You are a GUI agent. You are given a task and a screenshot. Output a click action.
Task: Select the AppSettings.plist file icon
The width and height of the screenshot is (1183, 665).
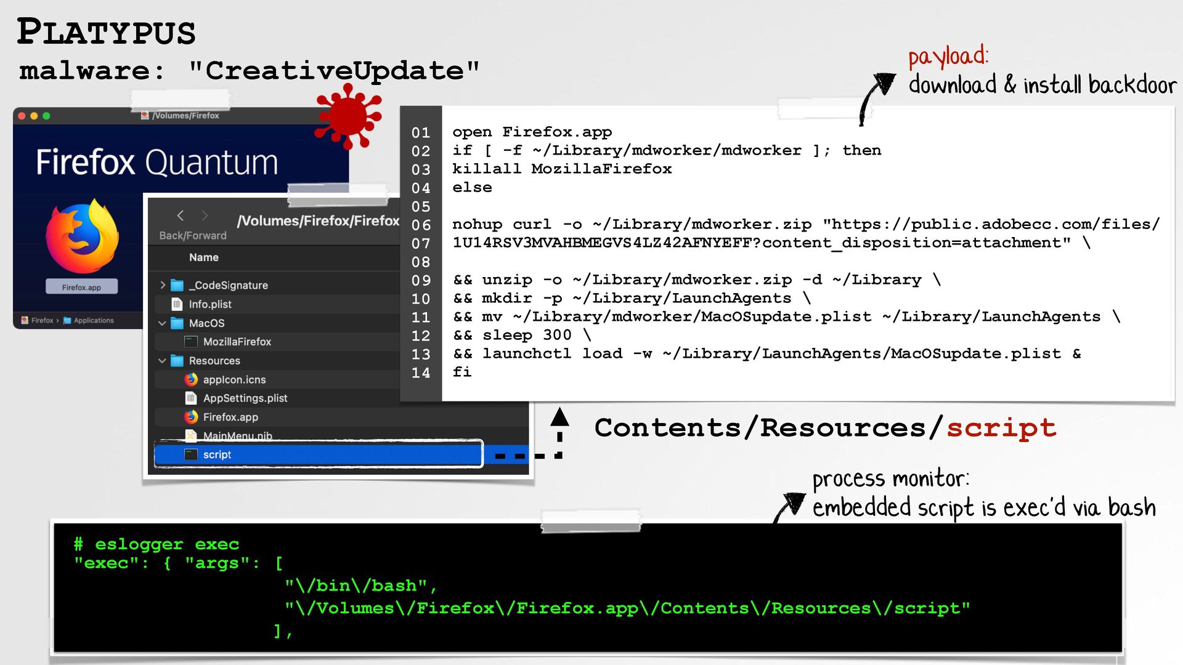tap(191, 398)
